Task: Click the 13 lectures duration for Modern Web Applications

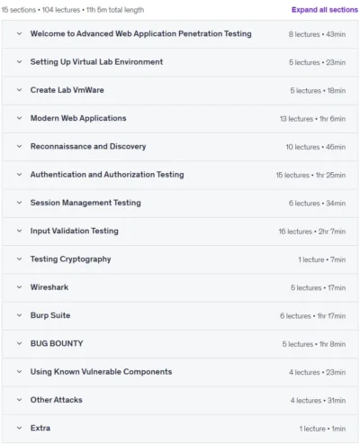Action: [312, 119]
